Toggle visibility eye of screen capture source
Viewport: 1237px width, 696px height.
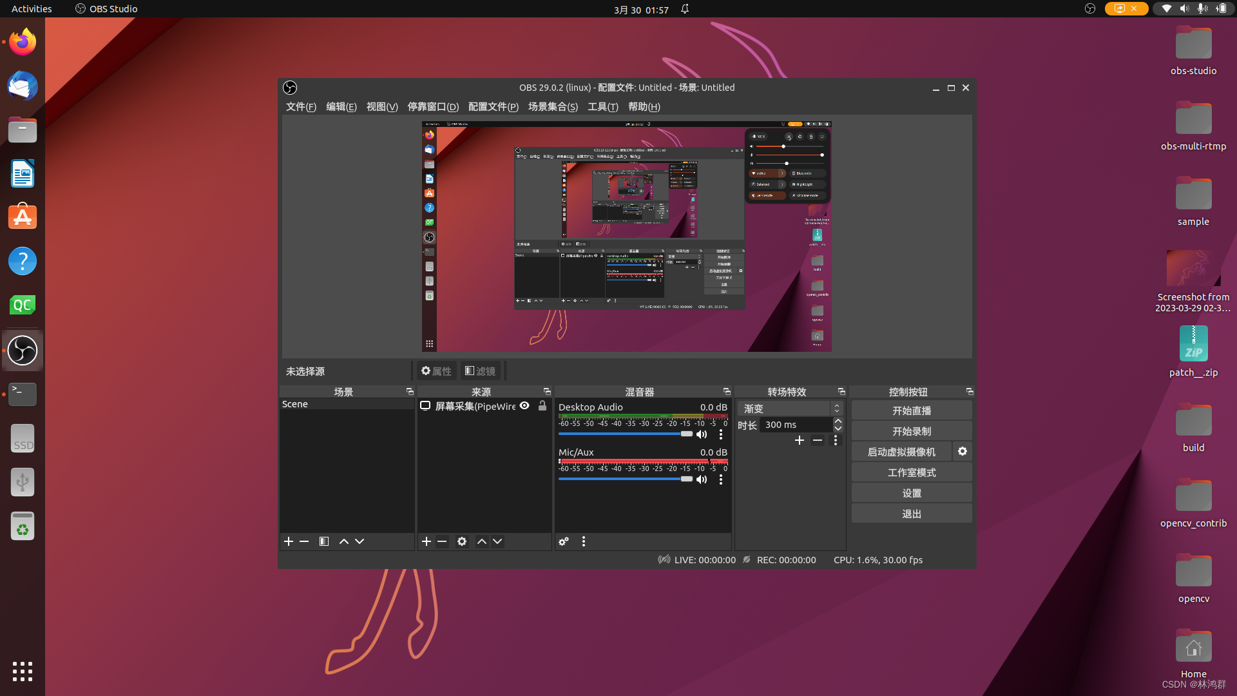tap(524, 405)
